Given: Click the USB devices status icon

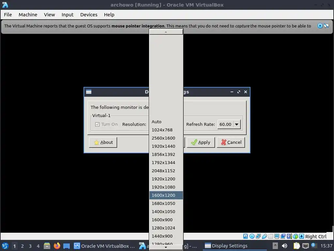Looking at the screenshot, I should [x=264, y=236].
